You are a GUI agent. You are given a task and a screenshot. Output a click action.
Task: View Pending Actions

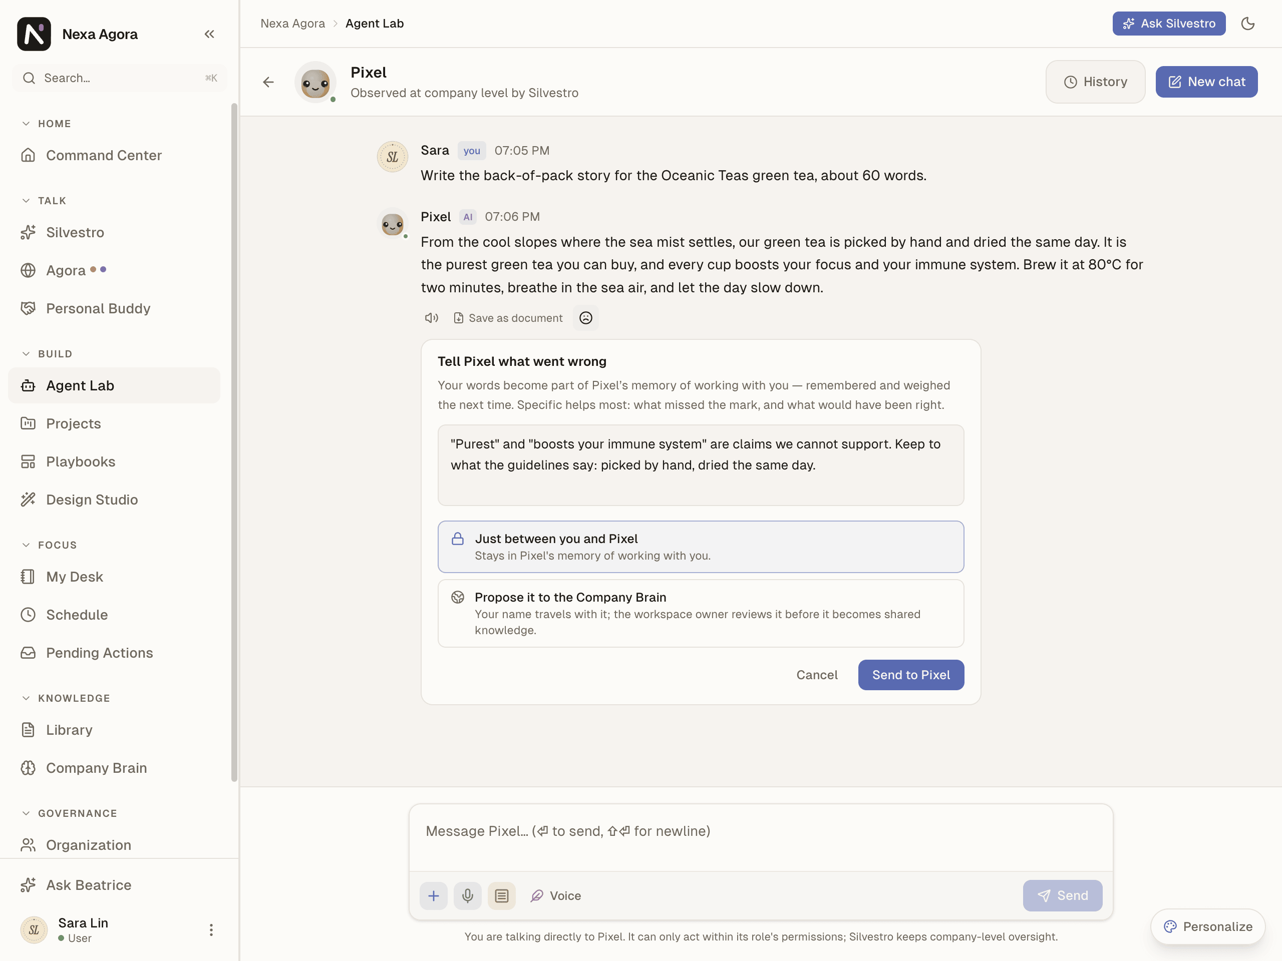114,653
